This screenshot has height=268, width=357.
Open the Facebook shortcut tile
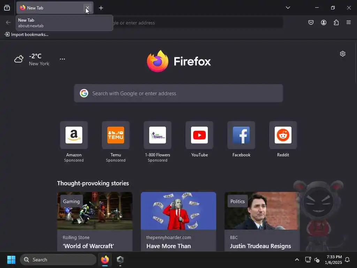click(241, 135)
